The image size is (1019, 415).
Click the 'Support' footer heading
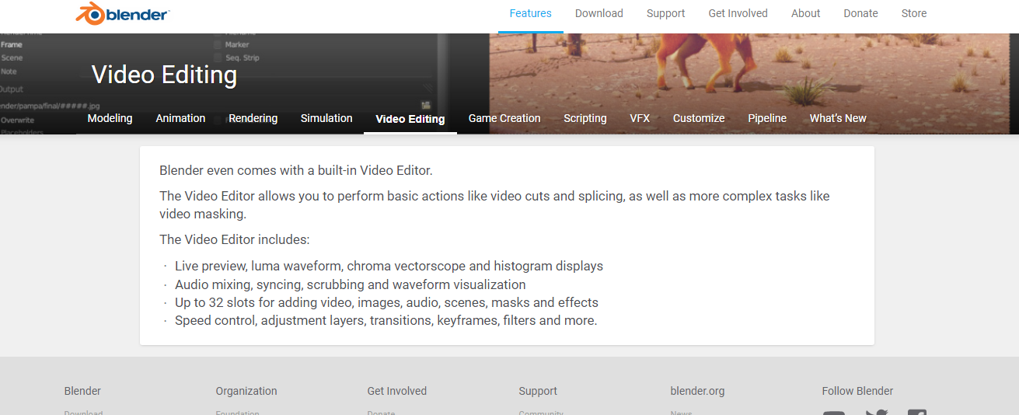pos(538,391)
